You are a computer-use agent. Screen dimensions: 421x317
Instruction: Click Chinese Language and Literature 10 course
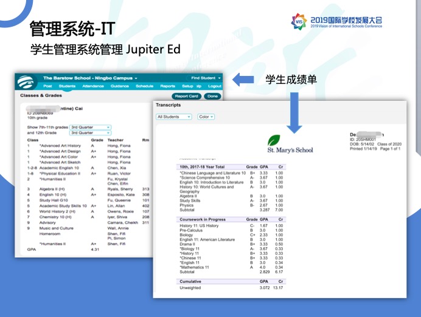click(x=213, y=173)
